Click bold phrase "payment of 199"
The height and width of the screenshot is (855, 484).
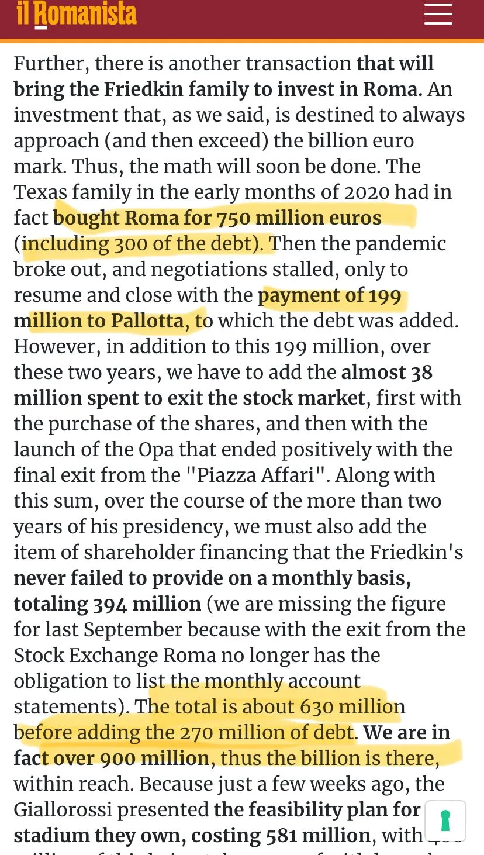[329, 295]
